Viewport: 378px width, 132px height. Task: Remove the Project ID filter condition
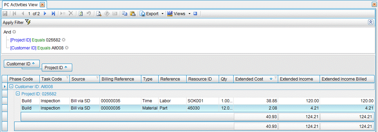64,40
